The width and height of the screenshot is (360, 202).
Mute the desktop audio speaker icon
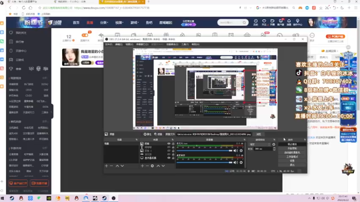pyautogui.click(x=235, y=162)
